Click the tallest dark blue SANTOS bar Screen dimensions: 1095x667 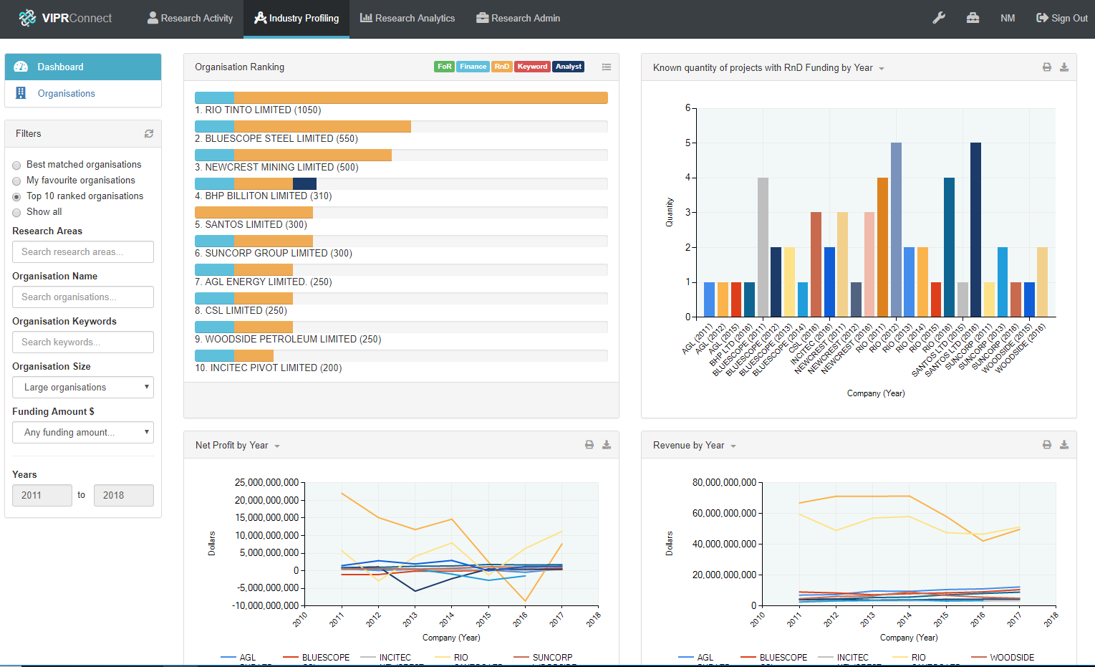975,229
